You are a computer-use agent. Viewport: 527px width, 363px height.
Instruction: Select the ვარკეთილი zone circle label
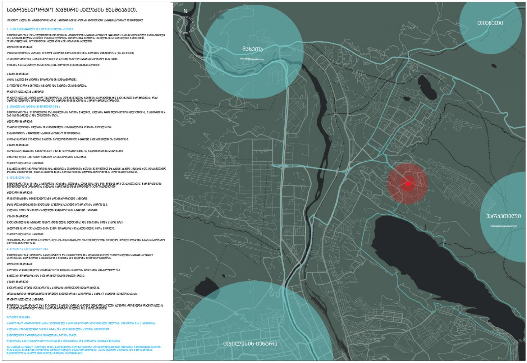click(x=503, y=216)
